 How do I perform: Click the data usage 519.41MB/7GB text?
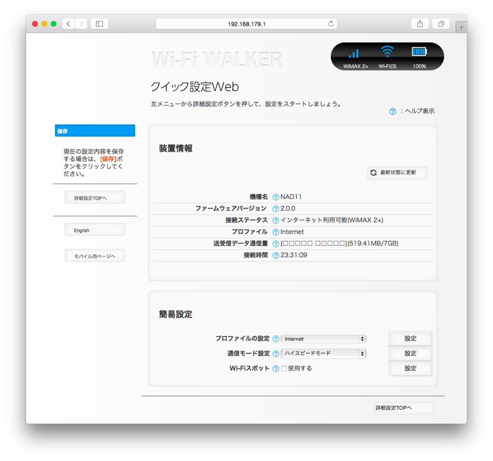[373, 243]
